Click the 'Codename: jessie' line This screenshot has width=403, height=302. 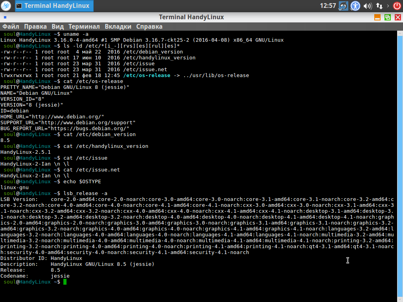pyautogui.click(x=35, y=276)
